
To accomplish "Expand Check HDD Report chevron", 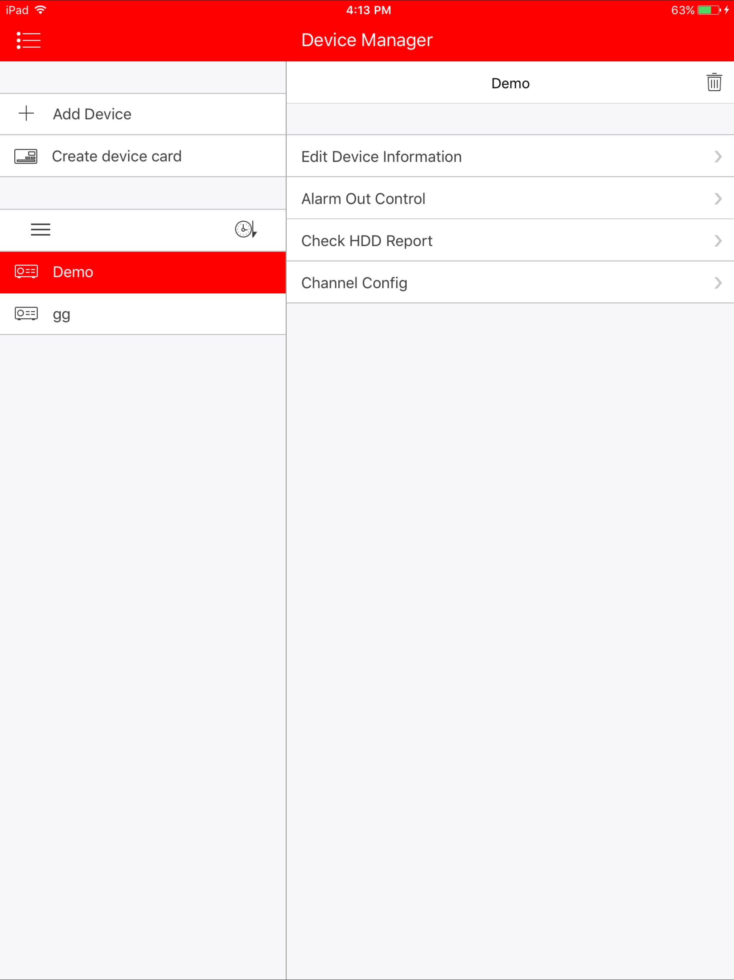I will pyautogui.click(x=718, y=241).
